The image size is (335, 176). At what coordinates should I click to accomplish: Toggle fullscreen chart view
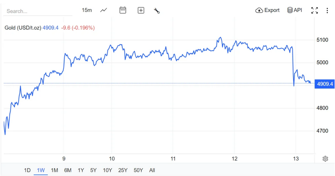pyautogui.click(x=315, y=11)
